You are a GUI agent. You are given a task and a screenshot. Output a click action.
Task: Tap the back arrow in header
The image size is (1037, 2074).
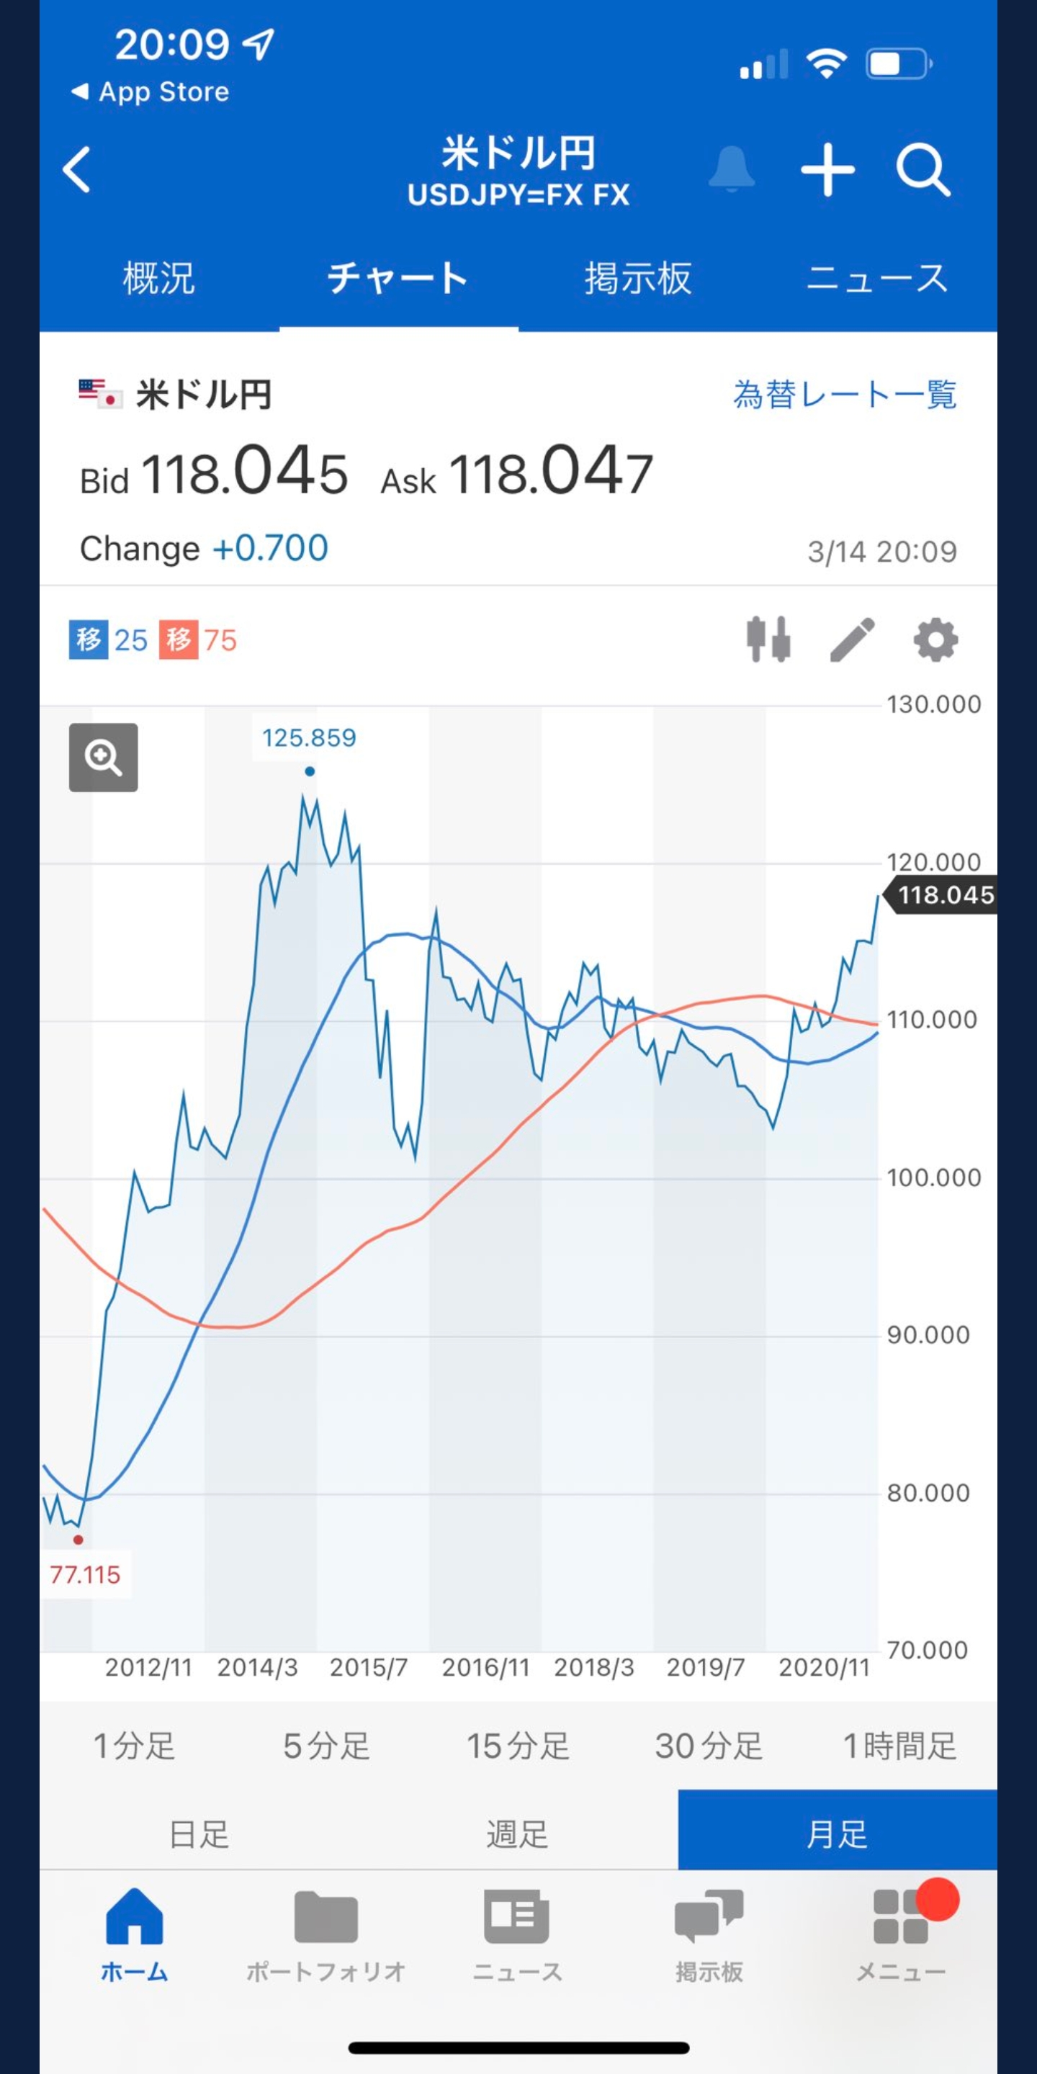point(77,170)
